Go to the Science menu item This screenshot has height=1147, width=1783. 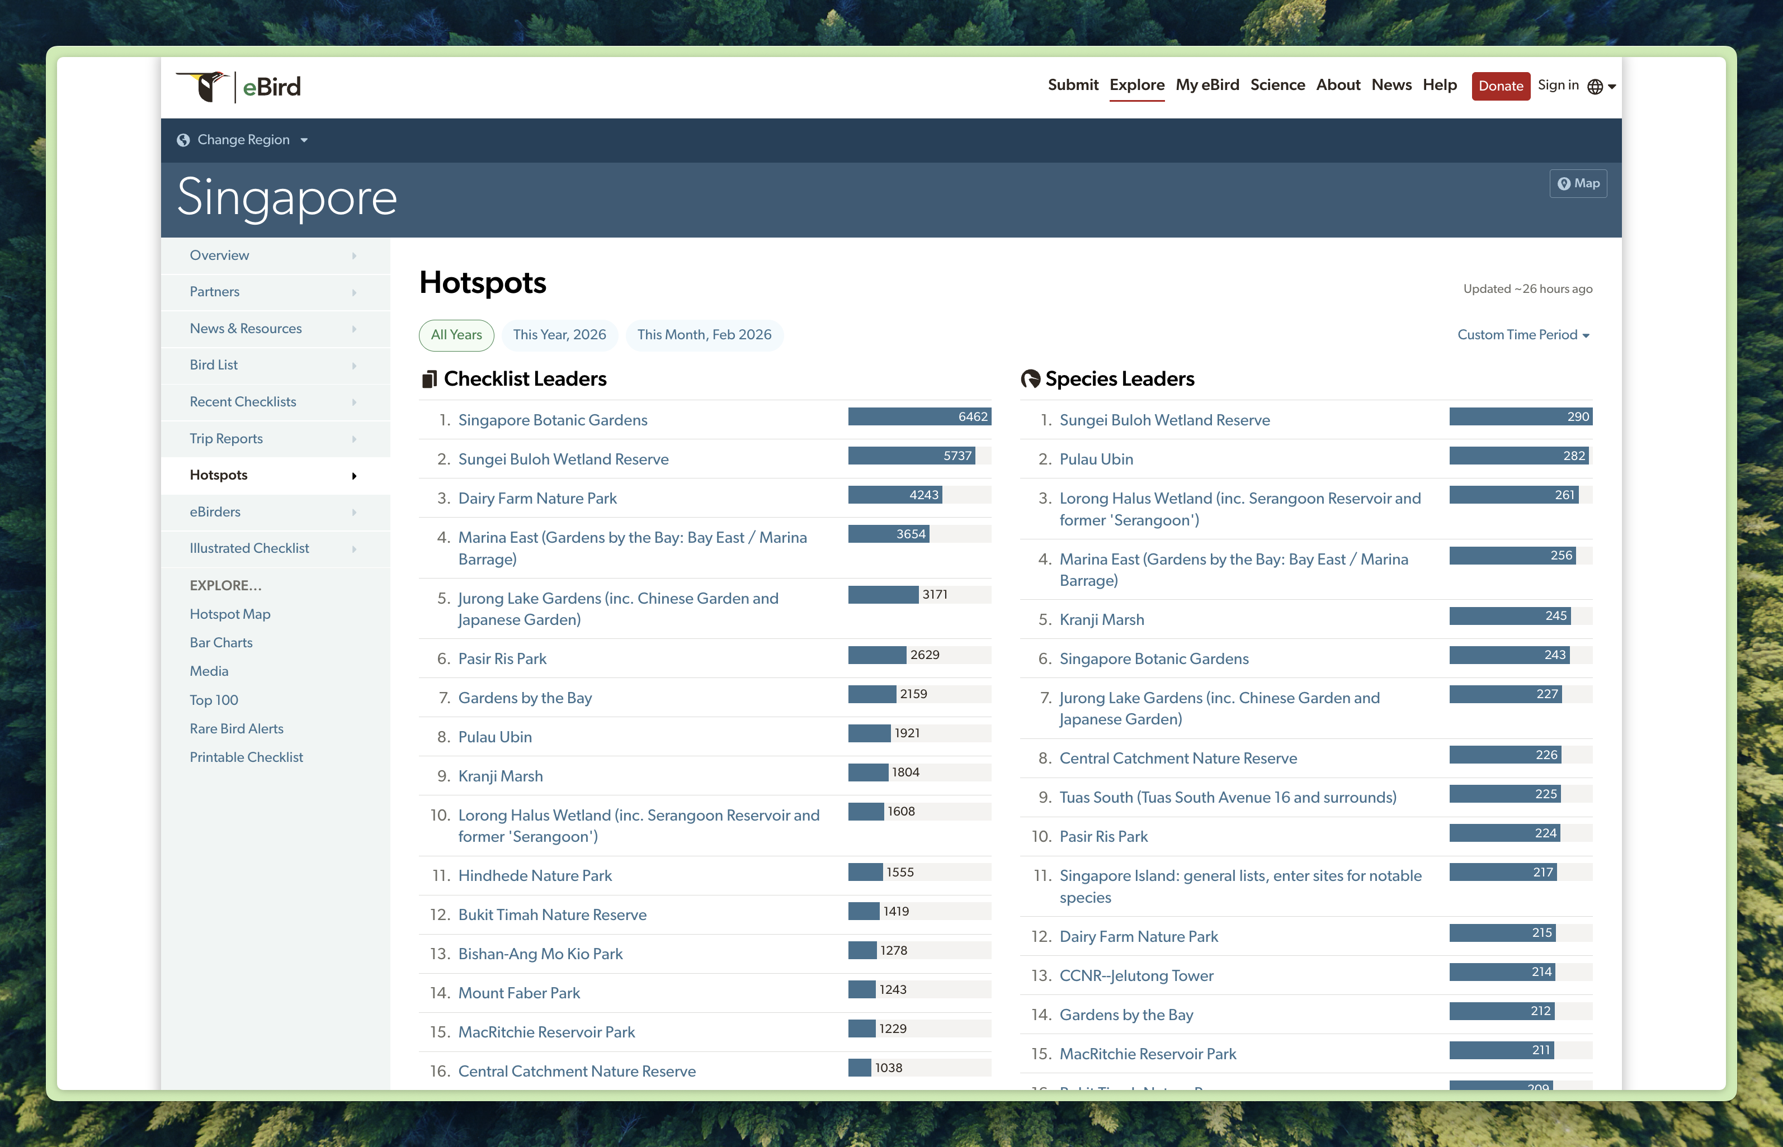[x=1277, y=85]
